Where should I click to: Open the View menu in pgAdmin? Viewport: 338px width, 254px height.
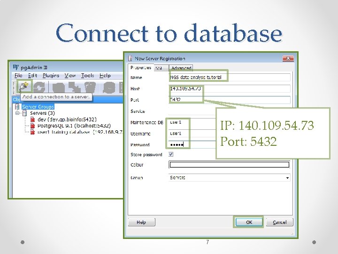pos(70,75)
